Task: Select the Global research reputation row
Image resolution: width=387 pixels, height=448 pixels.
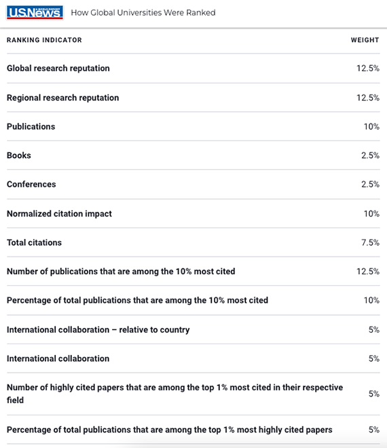Action: (x=193, y=69)
